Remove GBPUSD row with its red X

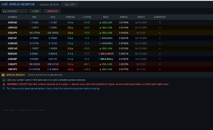pos(160,28)
